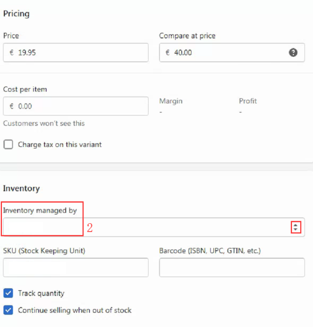
Task: Click the Pricing section heading
Action: click(x=17, y=14)
